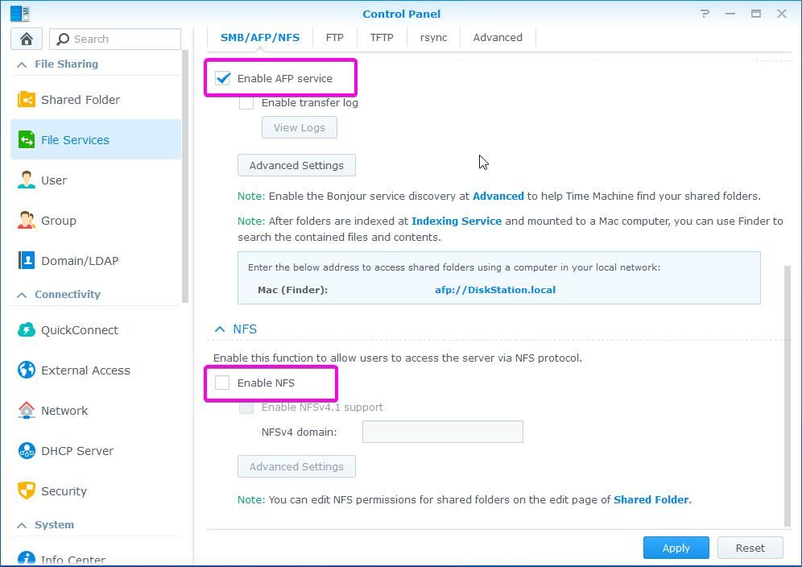Follow the Shared Folder link in NFS note
The width and height of the screenshot is (802, 567).
pos(651,499)
